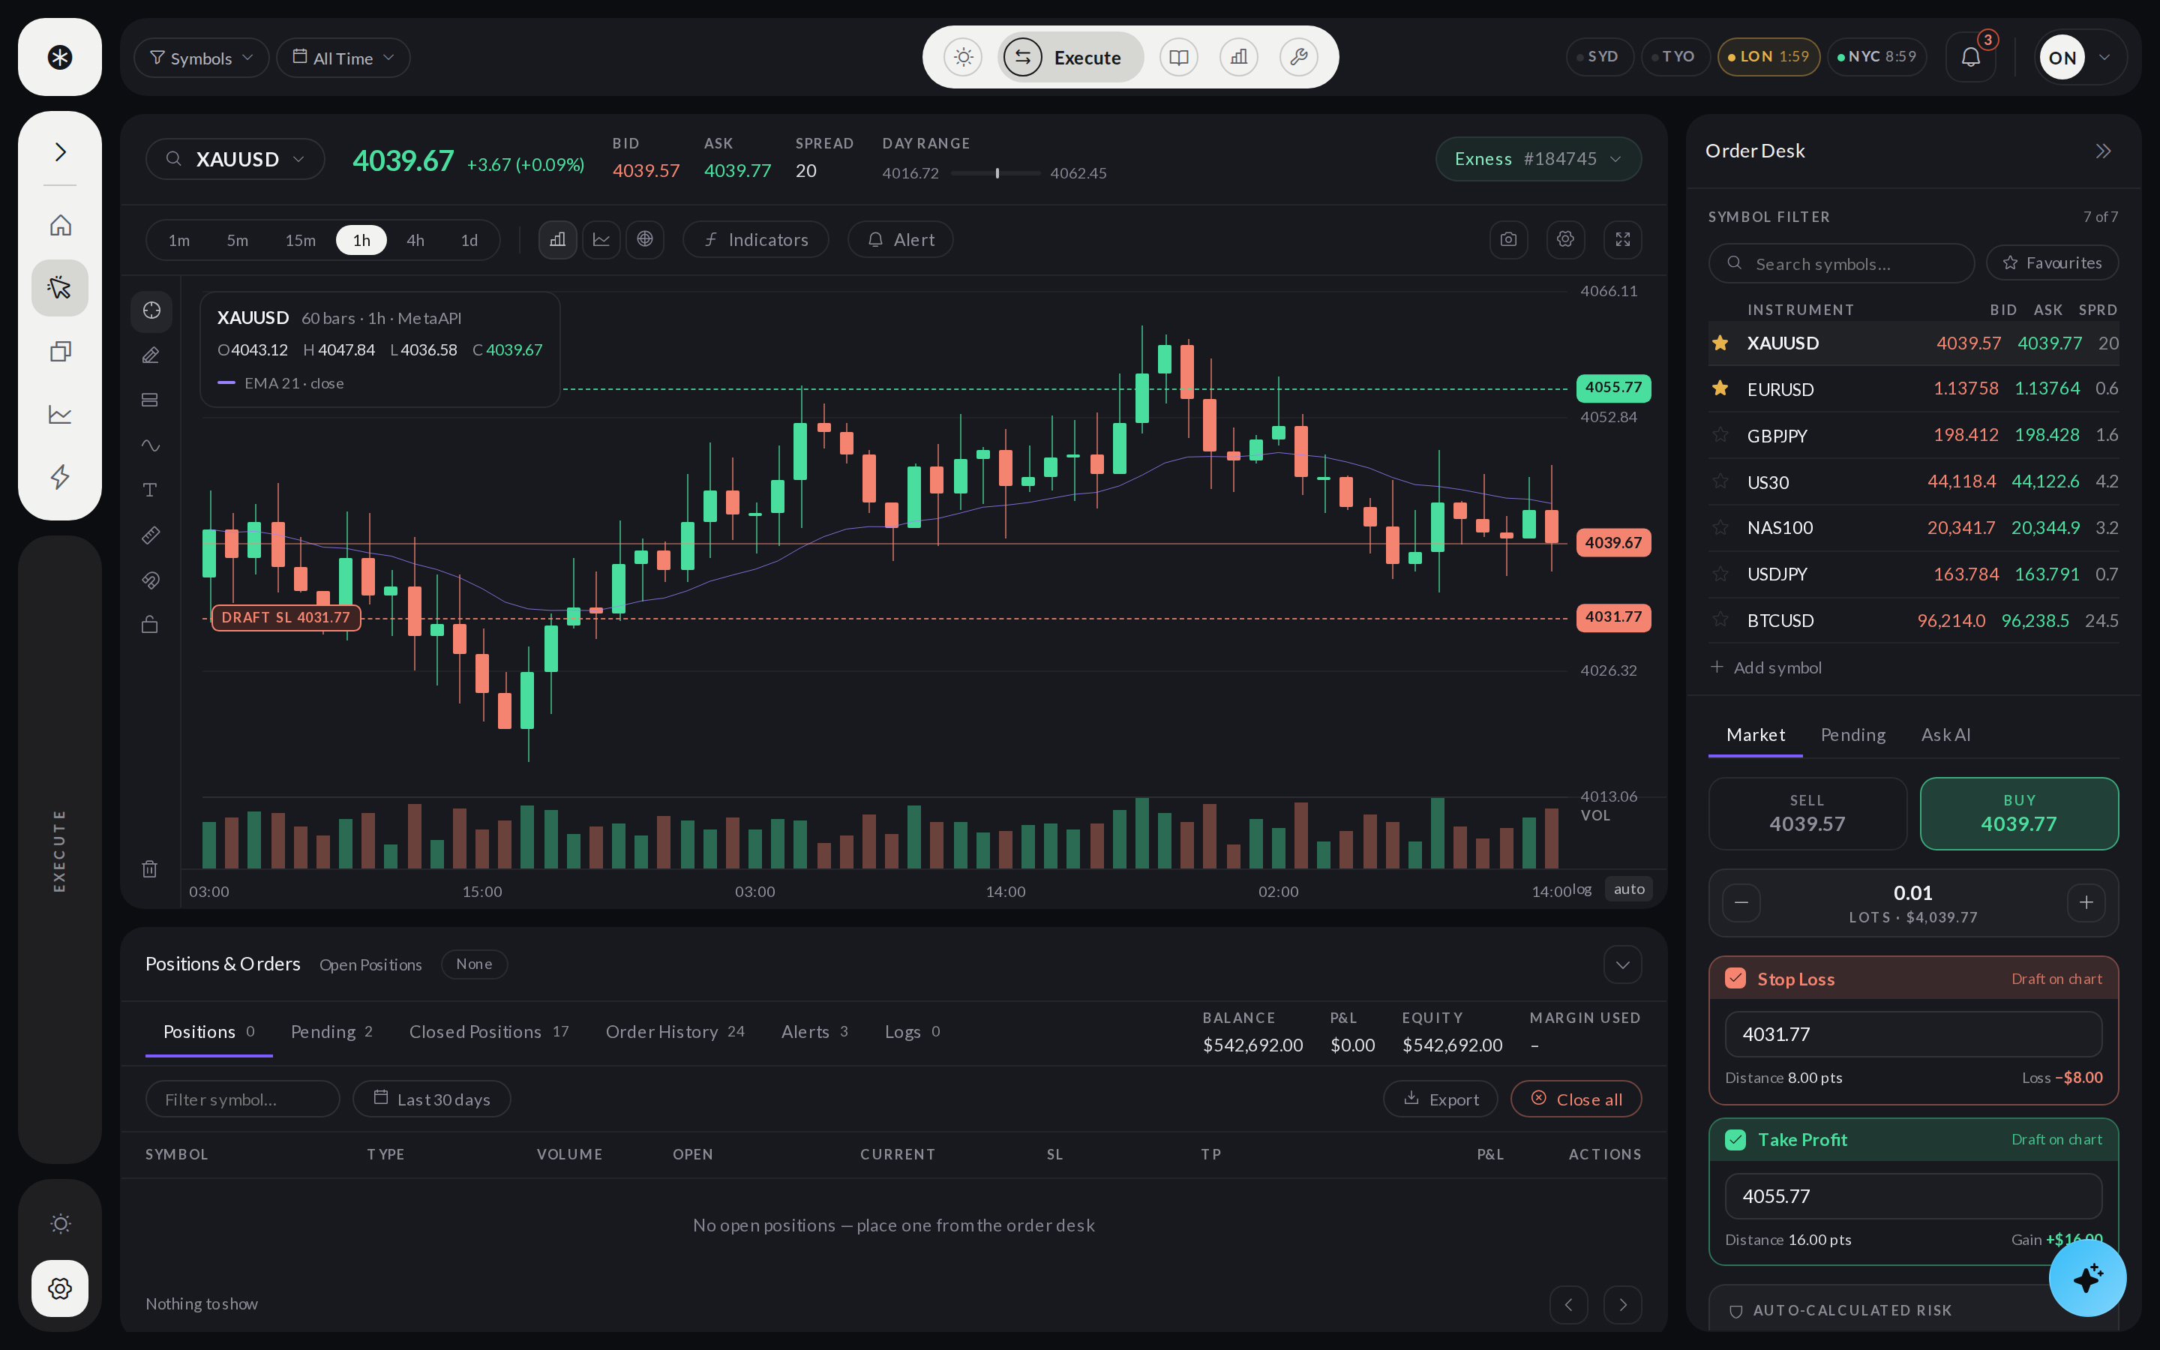2160x1350 pixels.
Task: Click the BUY 4039.77 button
Action: pos(2019,814)
